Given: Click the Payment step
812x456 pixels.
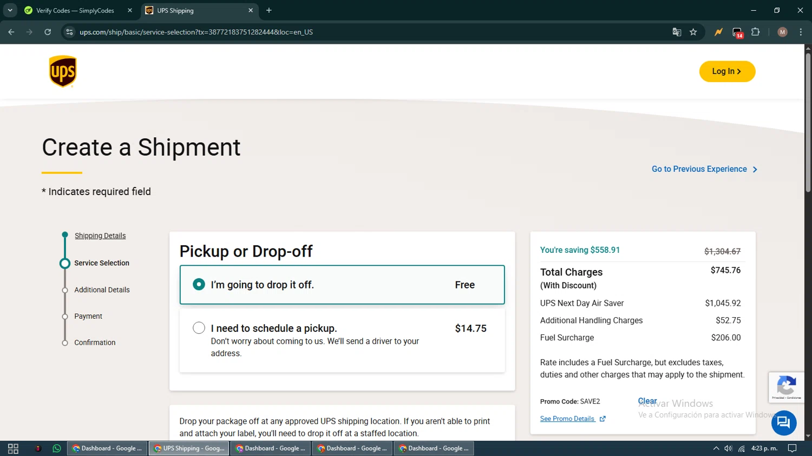Looking at the screenshot, I should pos(88,316).
